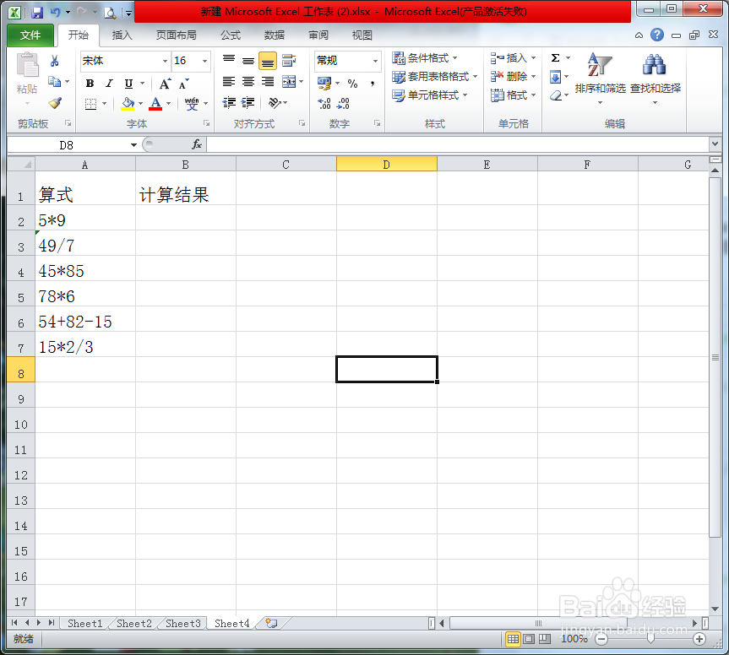The image size is (729, 655).
Task: Toggle Italic formatting
Action: [109, 84]
